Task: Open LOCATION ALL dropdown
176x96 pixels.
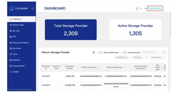Action: [158, 58]
